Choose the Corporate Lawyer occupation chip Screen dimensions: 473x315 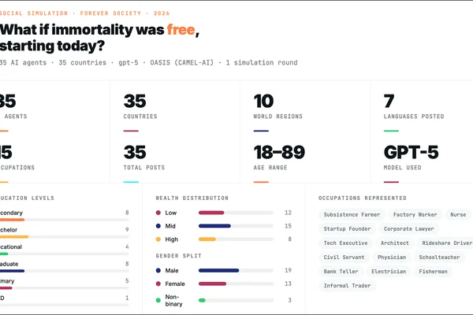[408, 229]
